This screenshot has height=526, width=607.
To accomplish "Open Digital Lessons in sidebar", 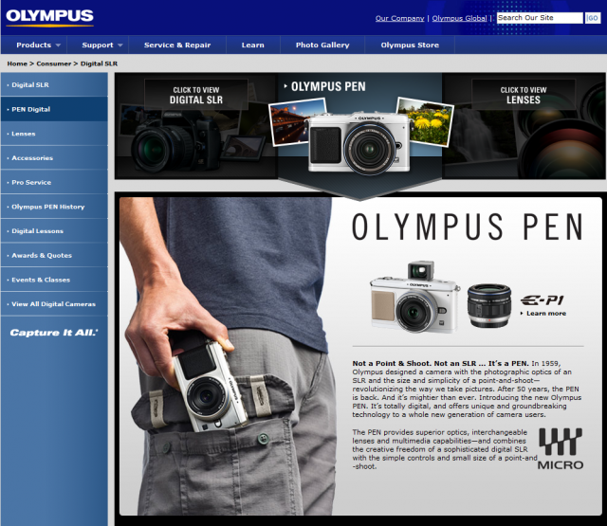I will 54,231.
